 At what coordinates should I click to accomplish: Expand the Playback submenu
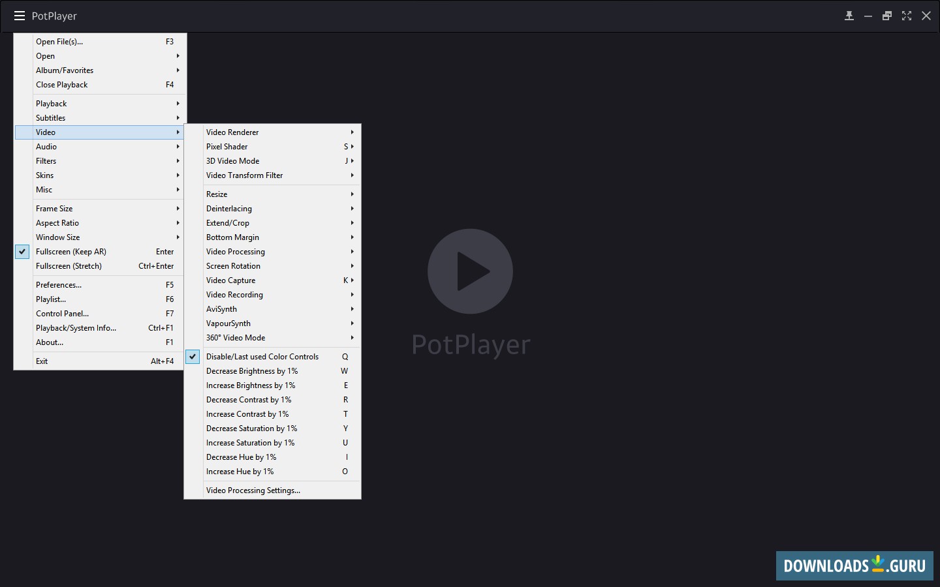click(100, 104)
